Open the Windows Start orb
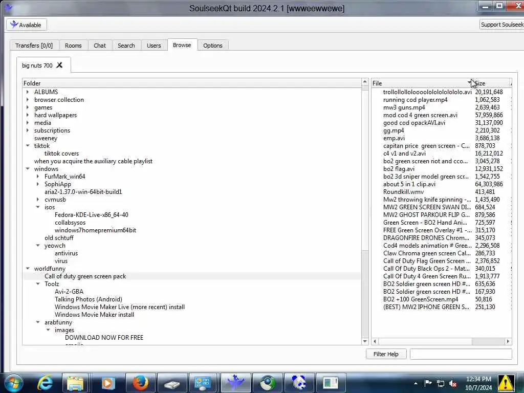Screen dimensions: 524x393 [x=13, y=383]
